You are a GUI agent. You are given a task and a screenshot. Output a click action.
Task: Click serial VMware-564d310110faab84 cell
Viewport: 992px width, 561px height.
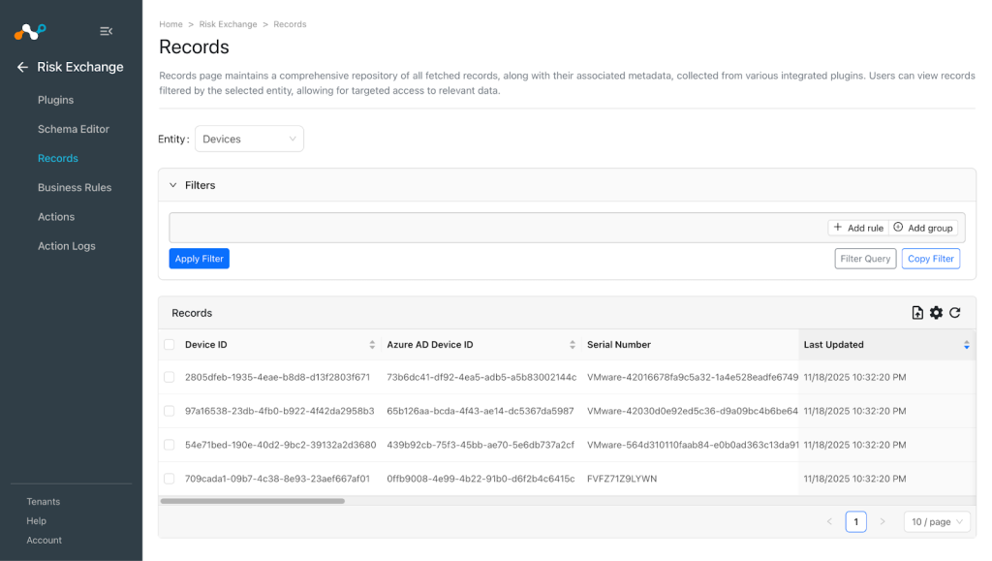[692, 445]
